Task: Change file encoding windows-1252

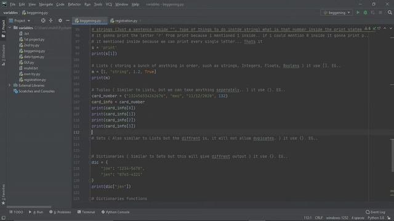Action: pyautogui.click(x=337, y=218)
